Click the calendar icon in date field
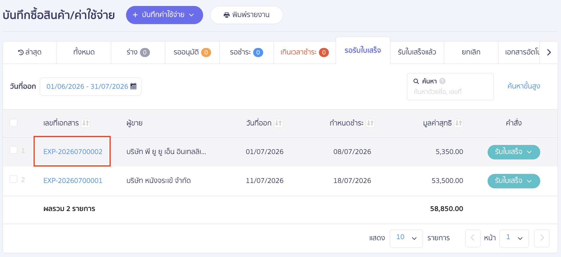 coord(133,86)
